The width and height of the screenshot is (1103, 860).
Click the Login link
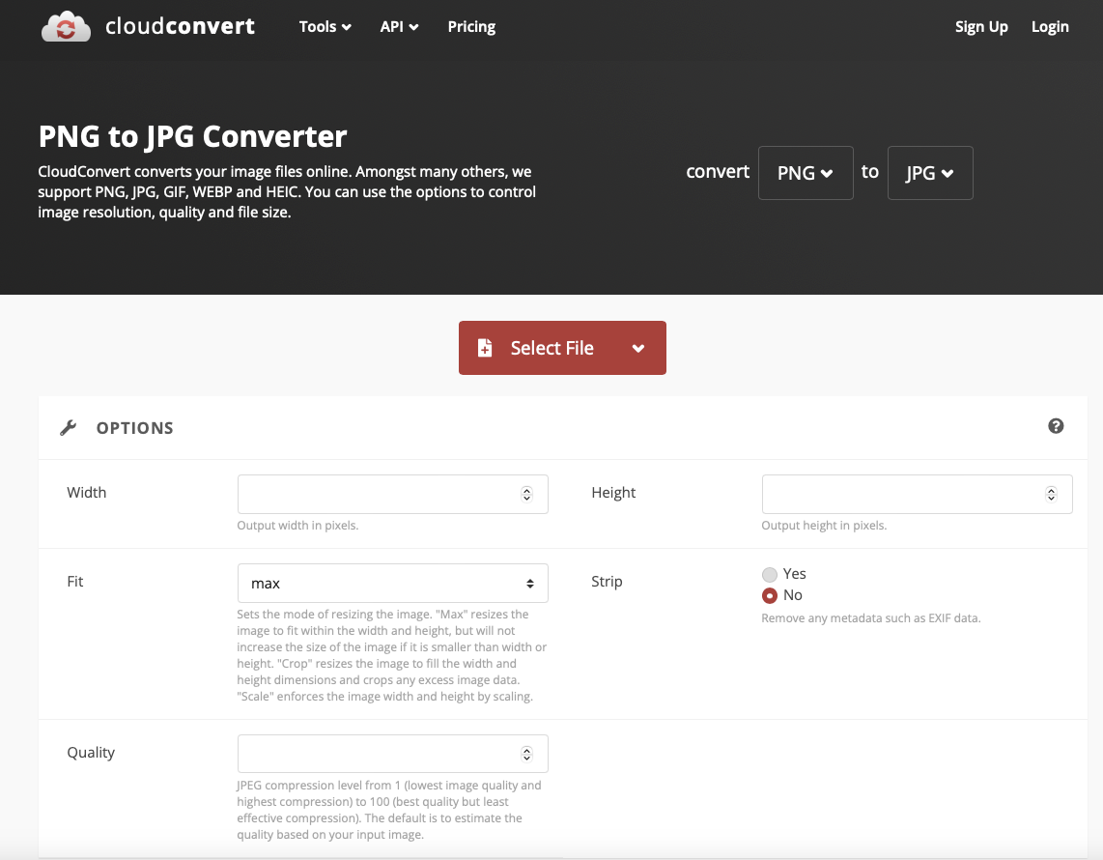1050,26
